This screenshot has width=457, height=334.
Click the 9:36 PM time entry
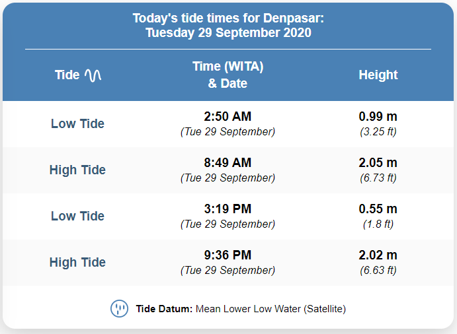(x=228, y=255)
